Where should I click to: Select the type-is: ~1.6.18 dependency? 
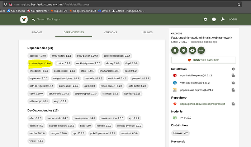(x=132, y=94)
